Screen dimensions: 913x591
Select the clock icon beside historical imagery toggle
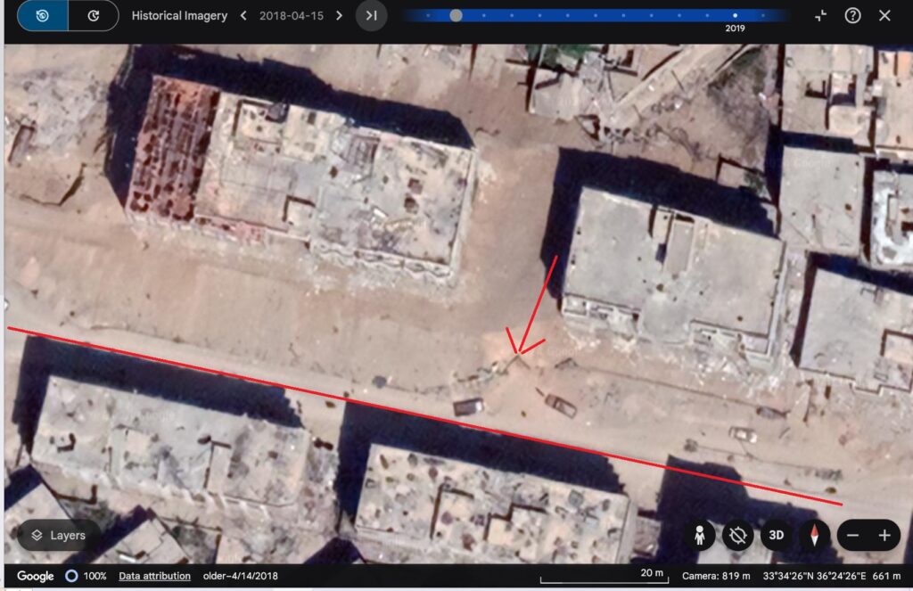93,16
